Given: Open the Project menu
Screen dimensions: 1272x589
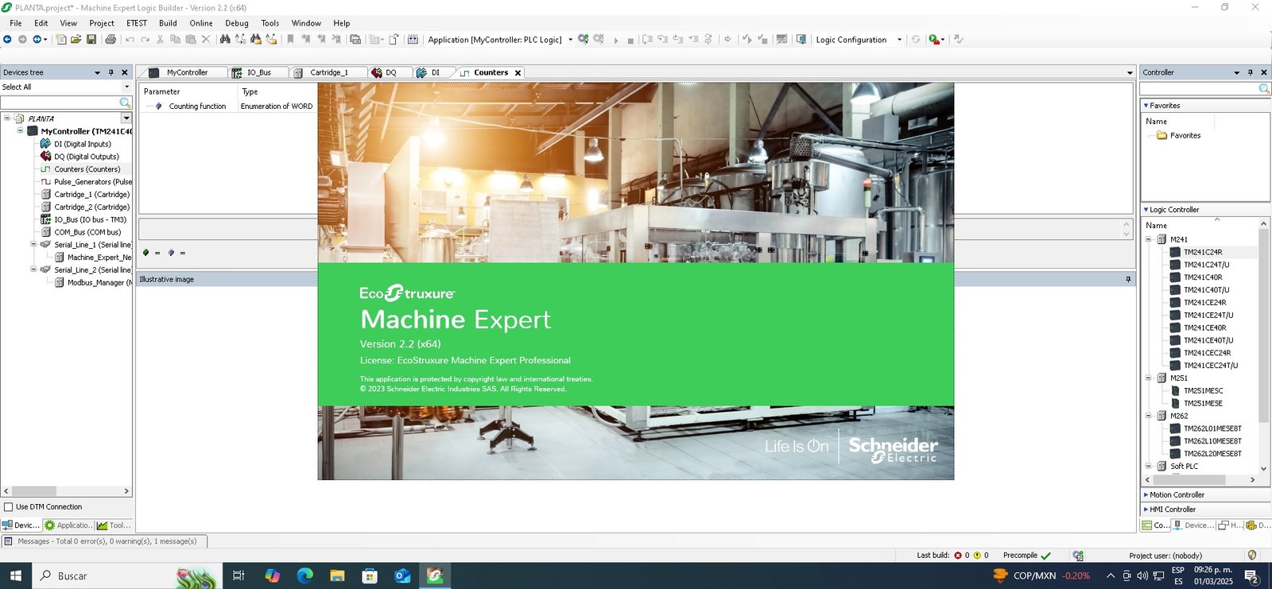Looking at the screenshot, I should coord(102,23).
